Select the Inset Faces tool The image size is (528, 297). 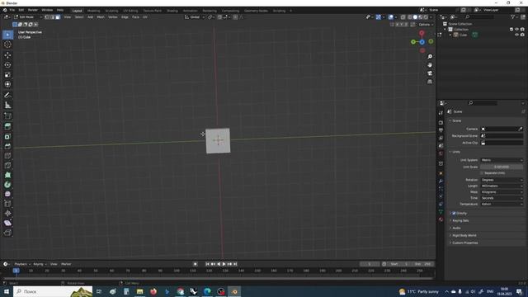click(x=7, y=136)
